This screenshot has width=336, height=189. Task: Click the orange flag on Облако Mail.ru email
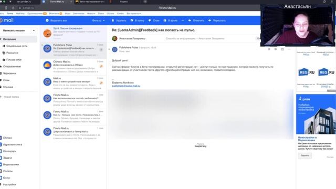coord(101,66)
